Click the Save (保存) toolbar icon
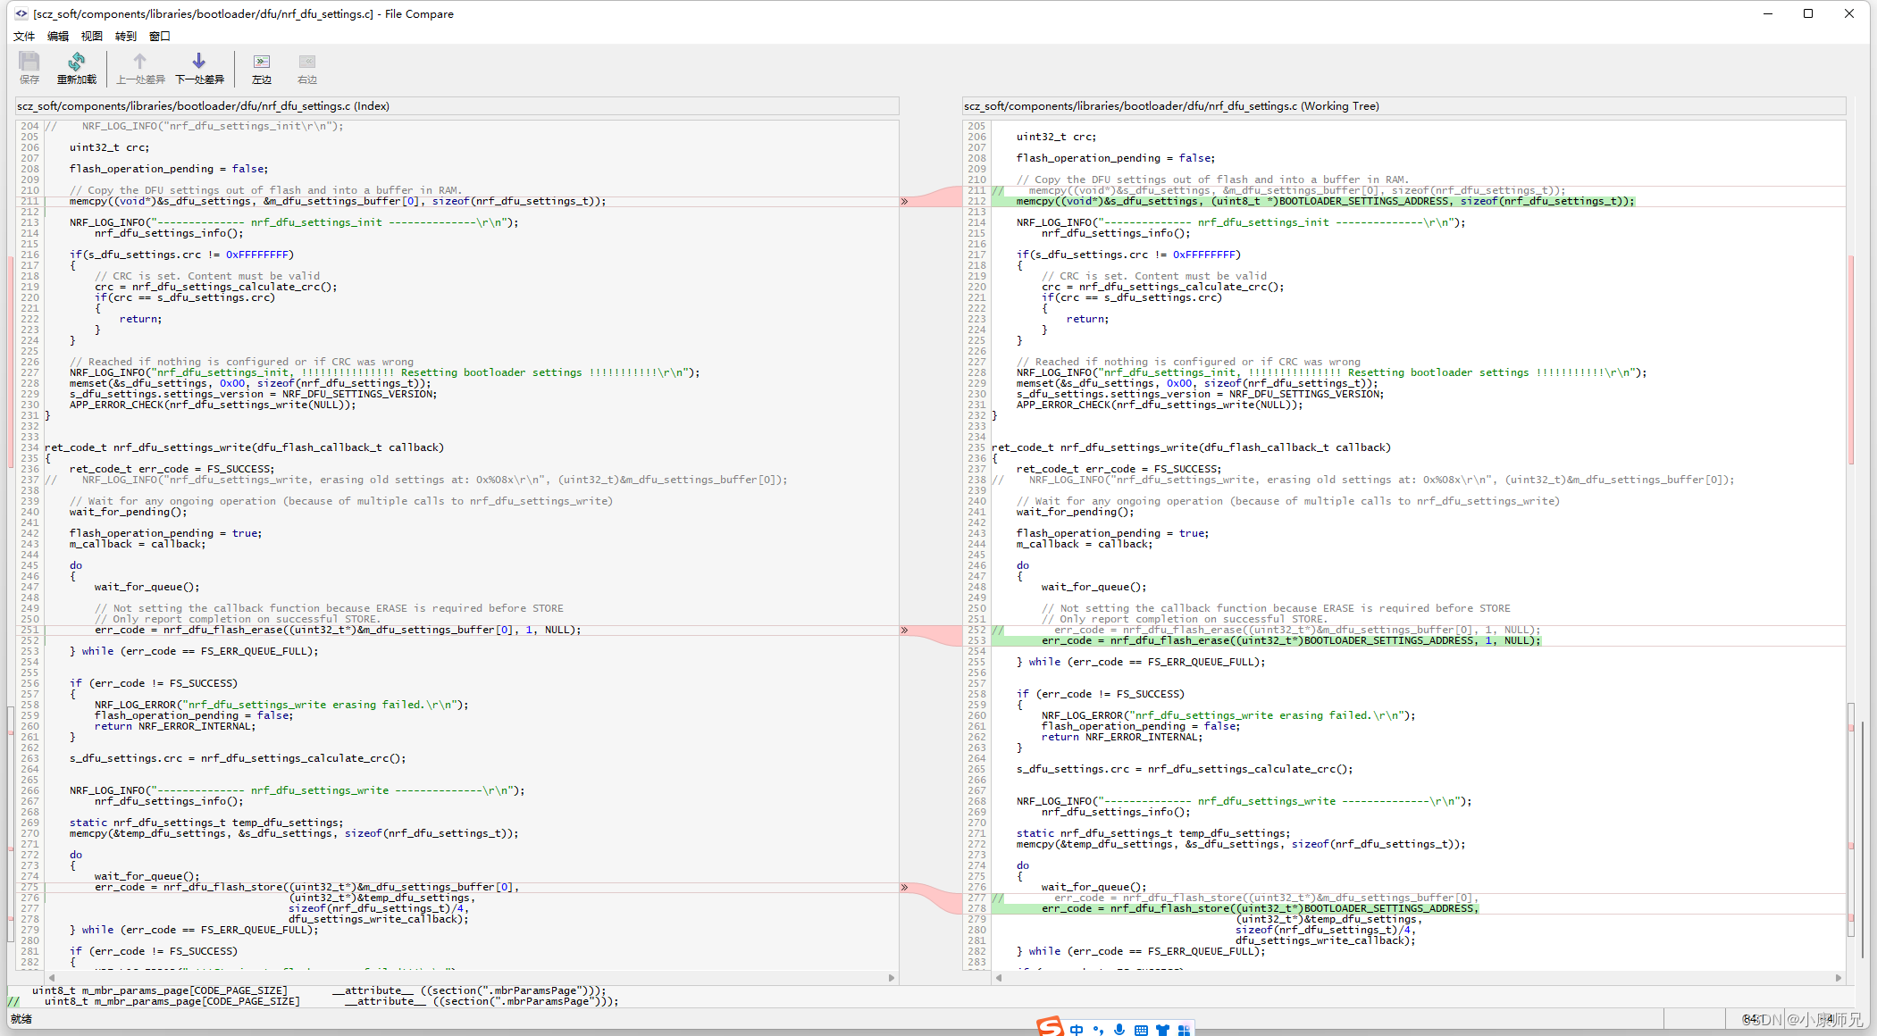Screen dimensions: 1877x1036 (29, 67)
